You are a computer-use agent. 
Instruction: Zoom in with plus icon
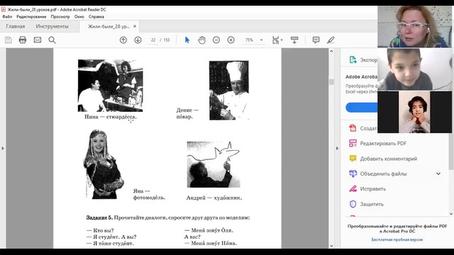point(231,40)
